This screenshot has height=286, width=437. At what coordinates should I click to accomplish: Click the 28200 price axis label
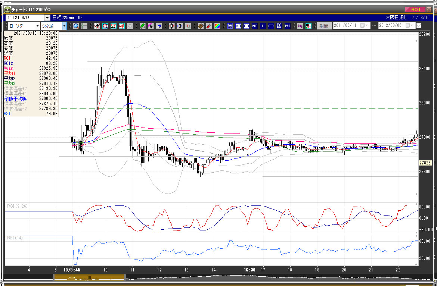tap(425, 34)
